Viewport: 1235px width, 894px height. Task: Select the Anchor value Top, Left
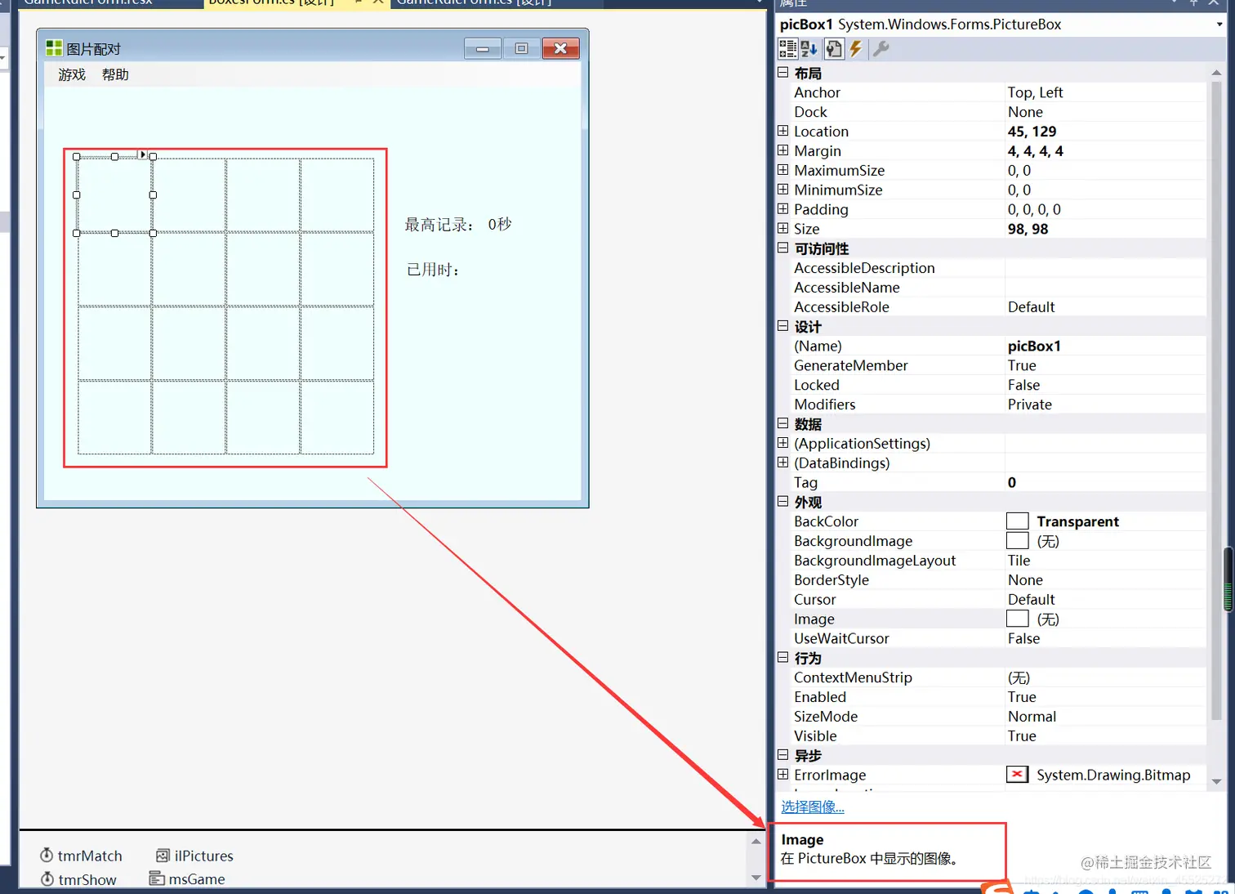1035,92
